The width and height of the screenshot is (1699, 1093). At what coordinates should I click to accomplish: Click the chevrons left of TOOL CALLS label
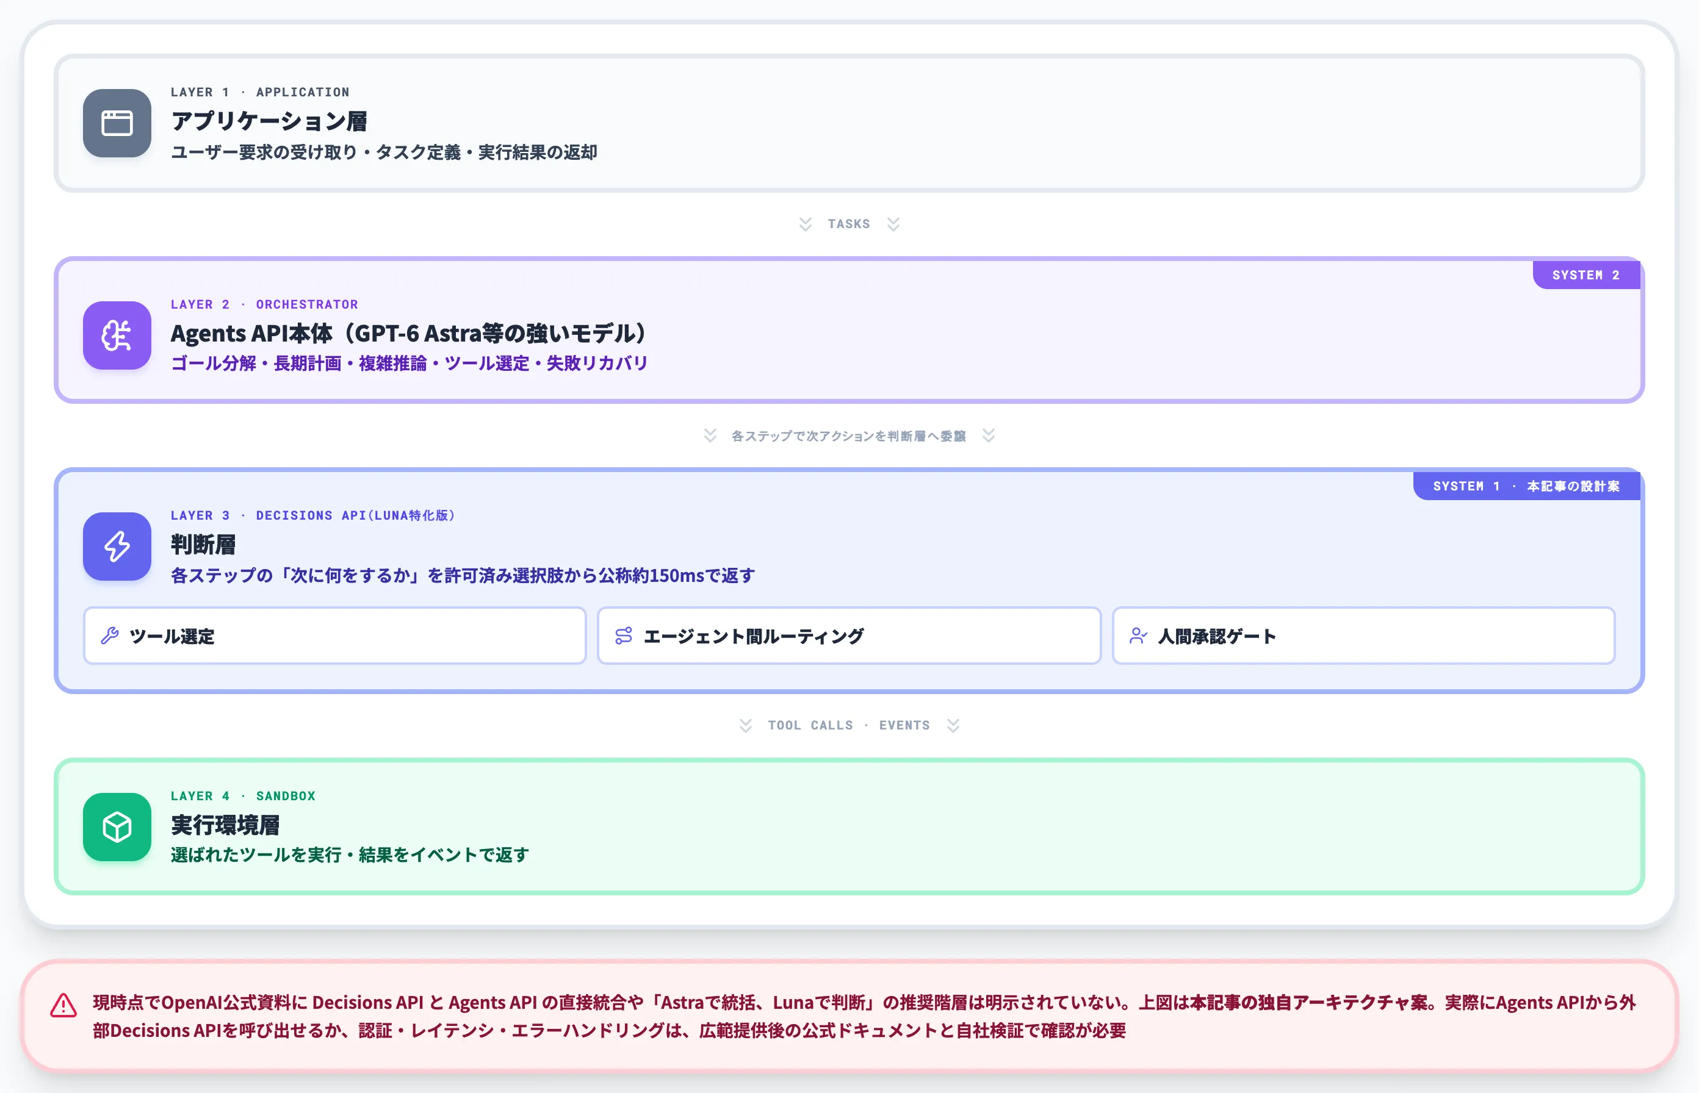pos(746,725)
